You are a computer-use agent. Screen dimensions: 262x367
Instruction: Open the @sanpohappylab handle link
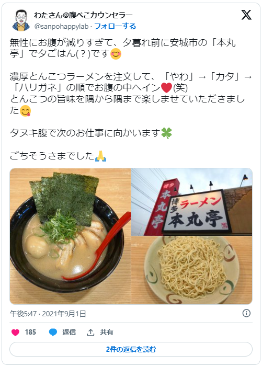coord(61,27)
